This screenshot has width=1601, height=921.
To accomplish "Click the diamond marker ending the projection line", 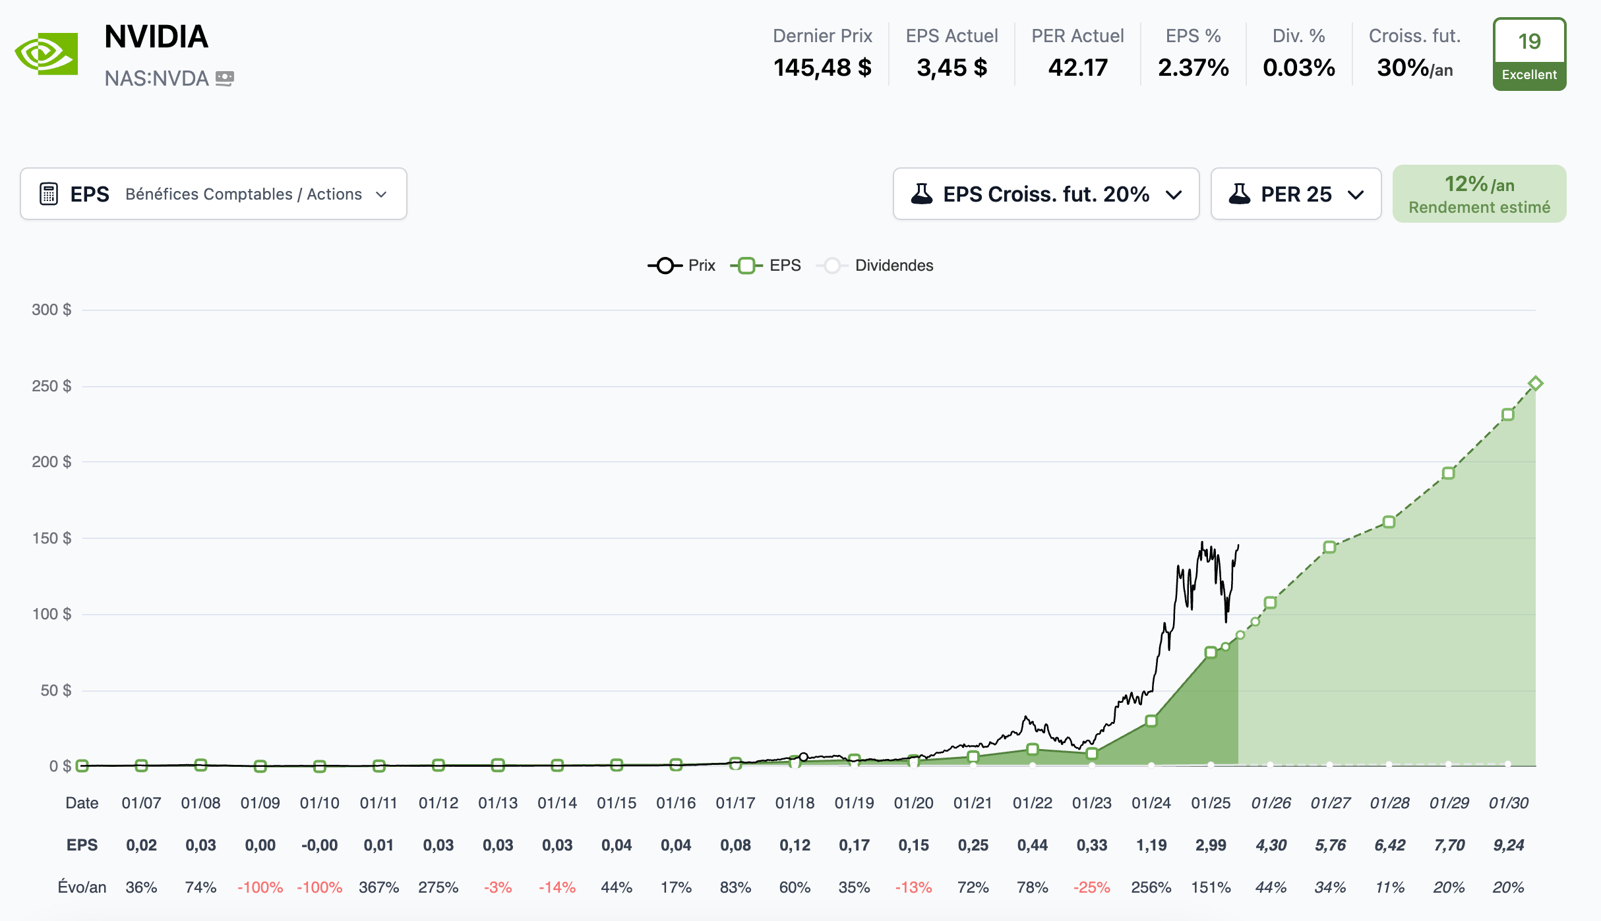I will click(1535, 383).
